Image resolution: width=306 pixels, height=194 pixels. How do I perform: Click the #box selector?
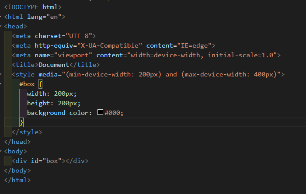tap(27, 84)
